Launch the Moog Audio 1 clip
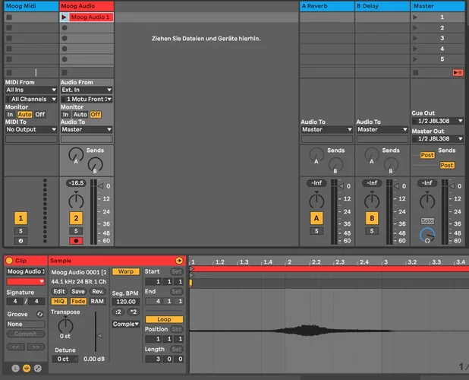This screenshot has height=380, width=469. (x=65, y=17)
